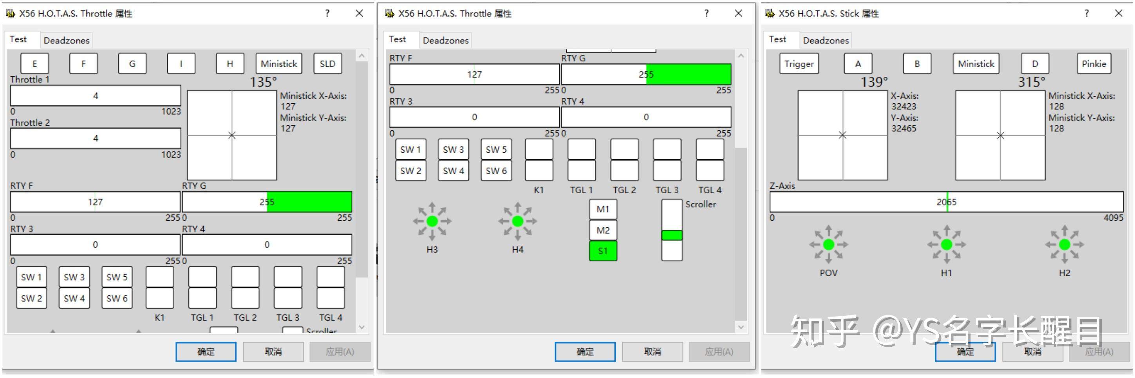Click the H3 hat switch indicator
This screenshot has height=378, width=1135.
(432, 221)
